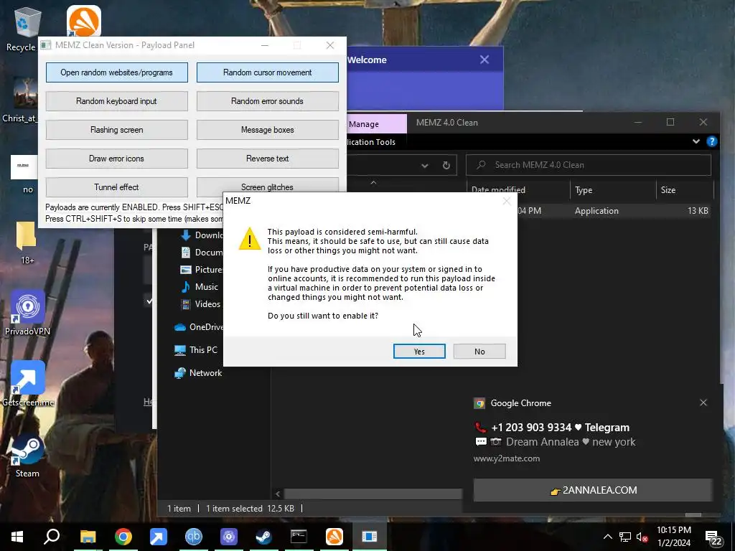Show hidden system tray icons
The width and height of the screenshot is (735, 551).
tap(607, 537)
